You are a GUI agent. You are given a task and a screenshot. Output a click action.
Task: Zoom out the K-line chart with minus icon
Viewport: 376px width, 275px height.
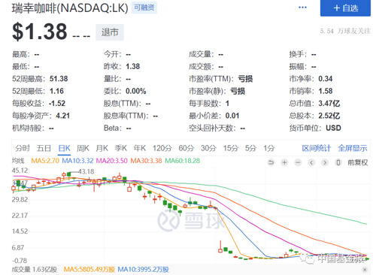[x=298, y=162]
